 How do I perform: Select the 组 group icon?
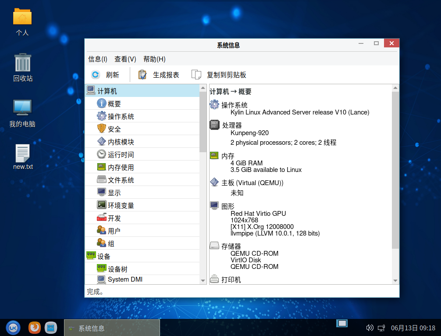102,243
